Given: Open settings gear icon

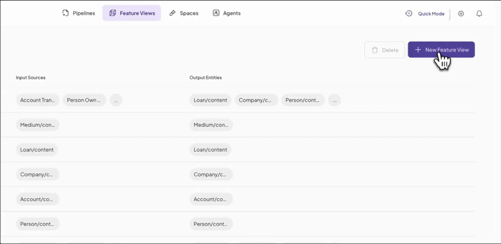Looking at the screenshot, I should click(461, 14).
